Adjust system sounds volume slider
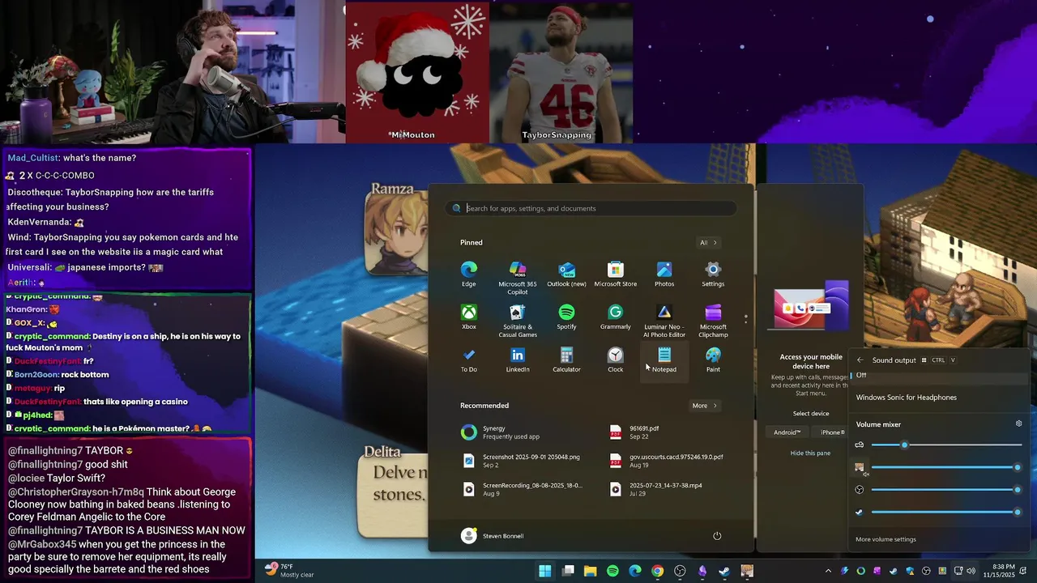Image resolution: width=1037 pixels, height=583 pixels. pos(946,445)
